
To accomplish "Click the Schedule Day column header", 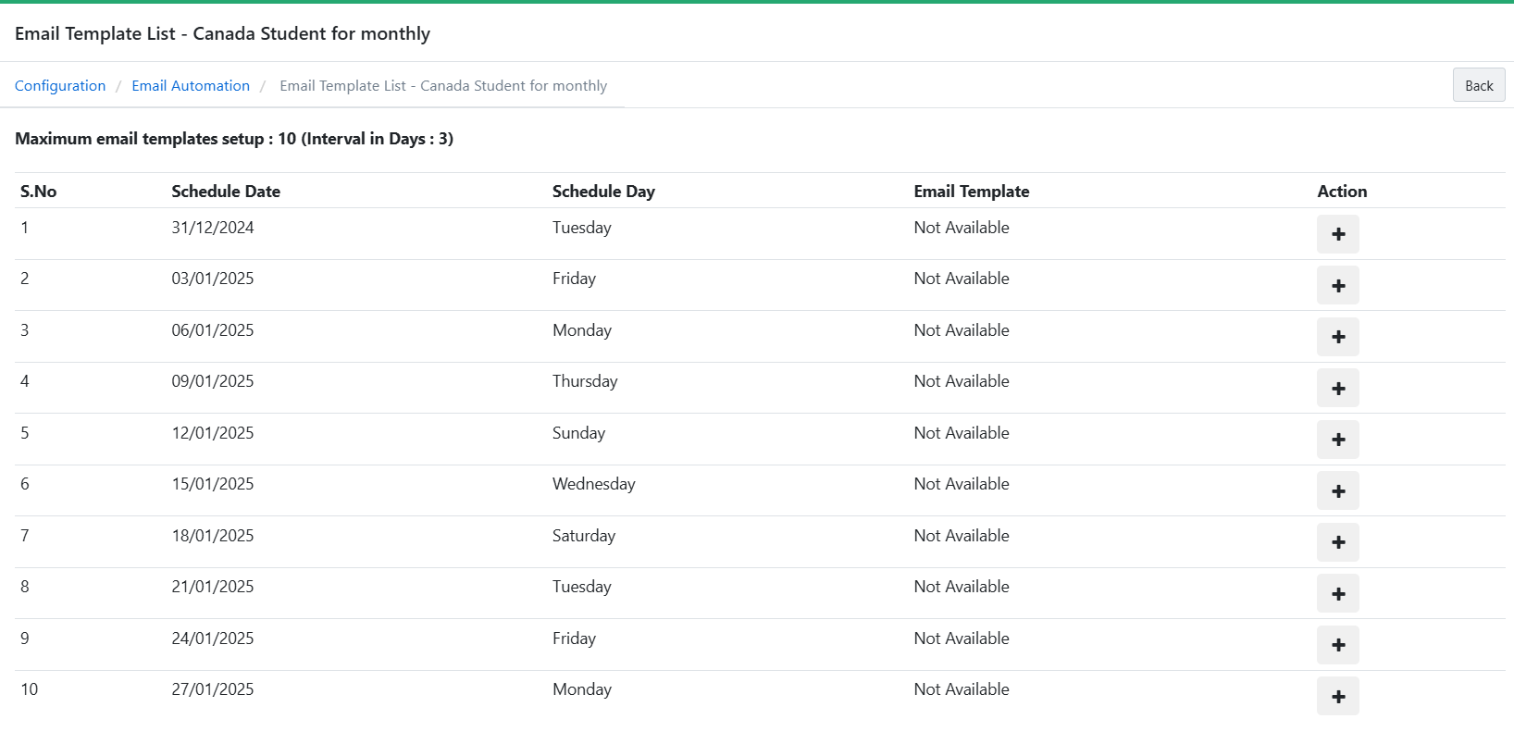I will tap(603, 192).
